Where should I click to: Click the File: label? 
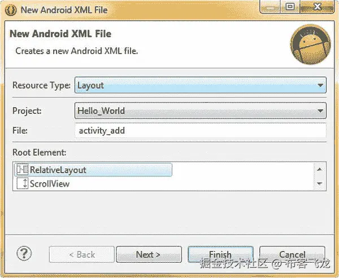point(20,131)
